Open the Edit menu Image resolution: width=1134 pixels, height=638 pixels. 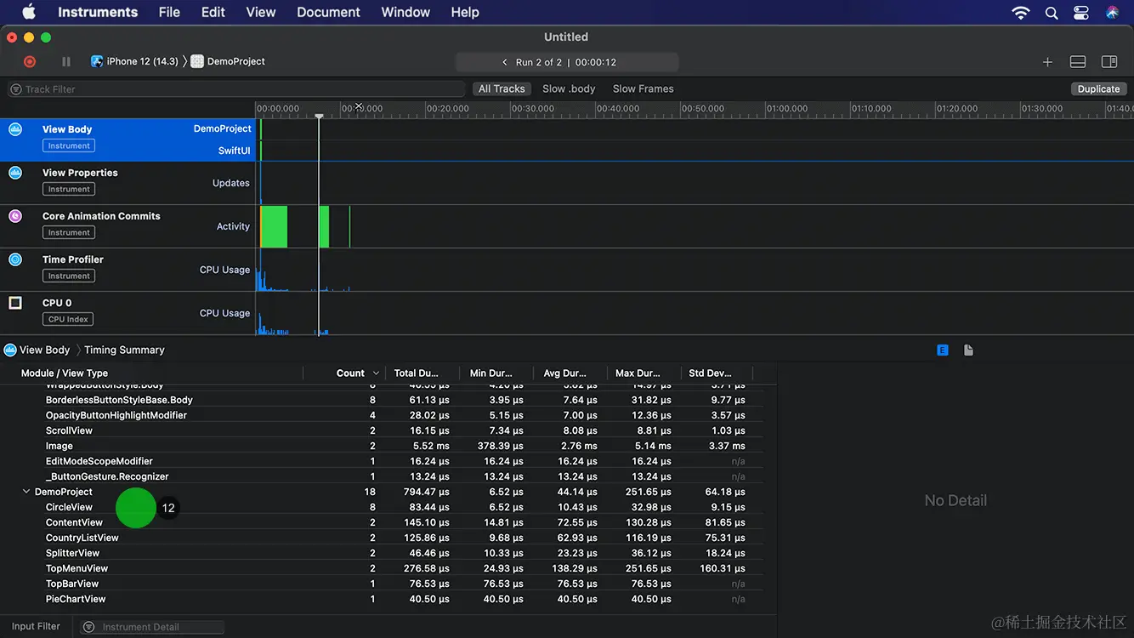point(213,12)
